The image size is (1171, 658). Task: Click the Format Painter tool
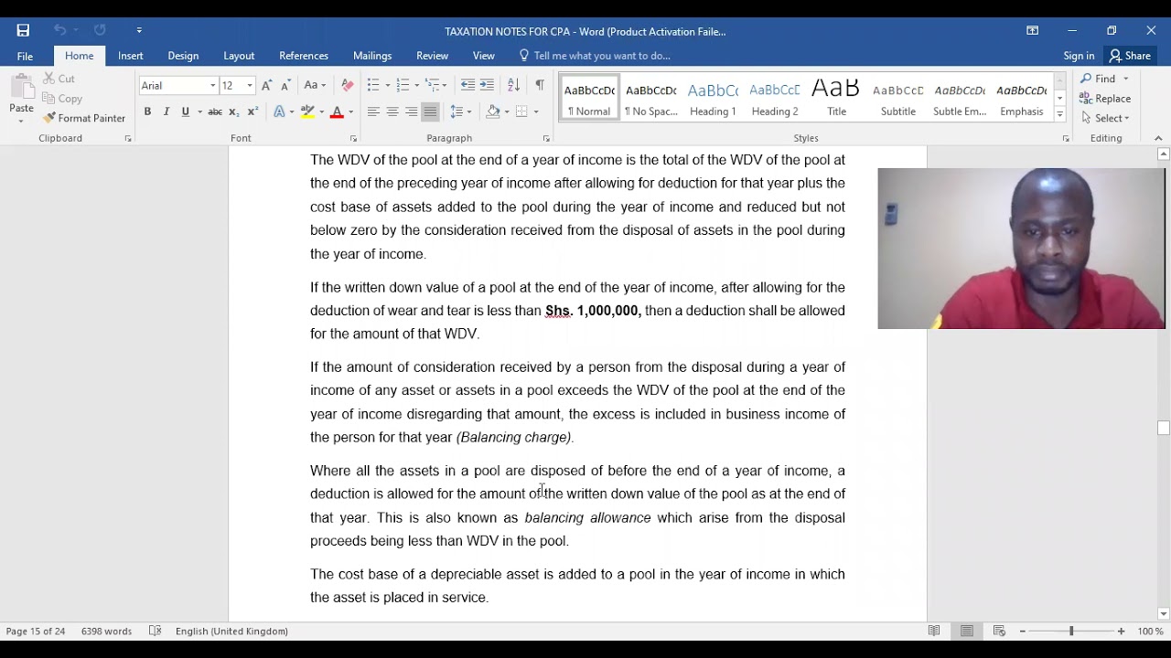(x=83, y=118)
